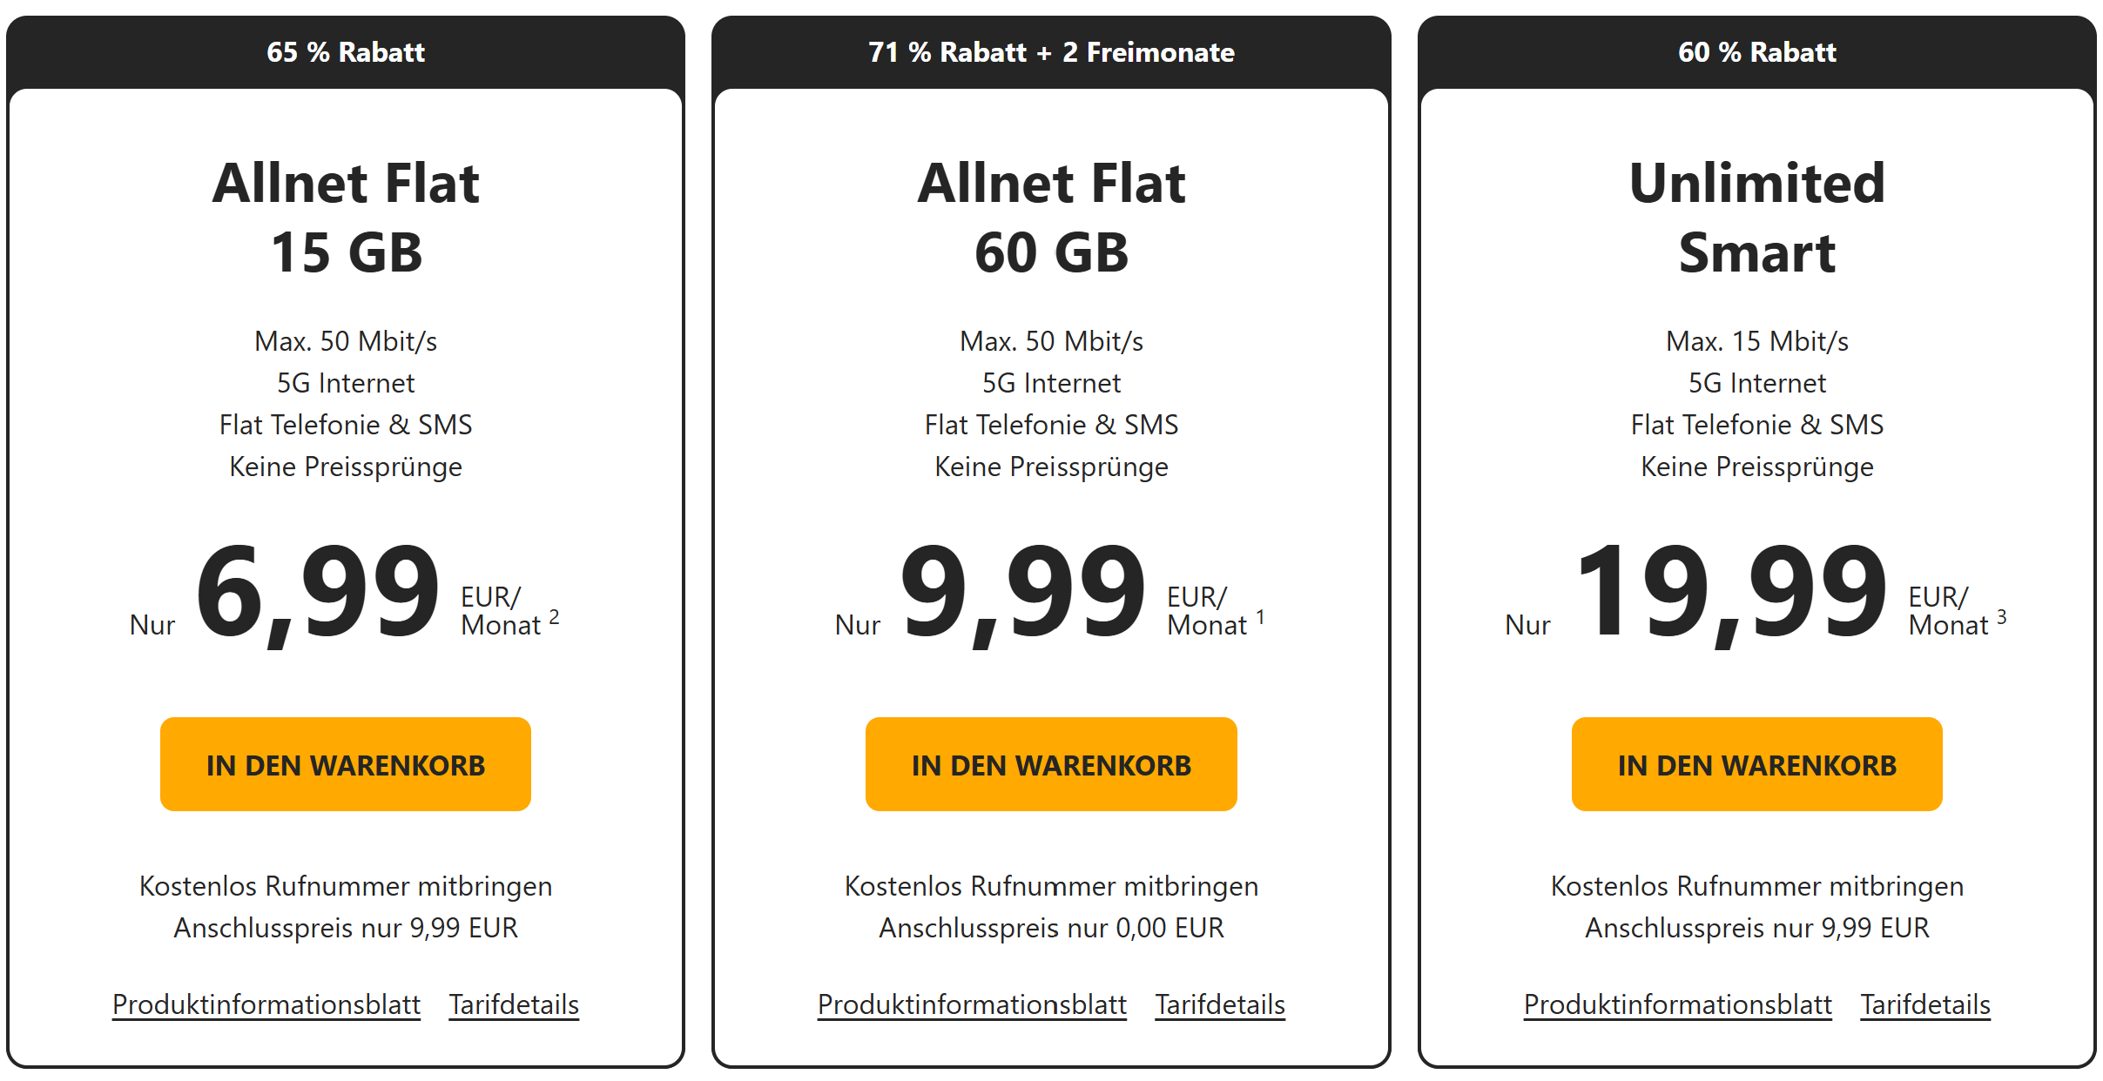2103x1081 pixels.
Task: Click the Anschlusspreis nur 0,00 EUR text
Action: pos(1051,928)
